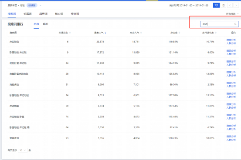
Task: Open the rows-per-page dropdown showing 10
Action: pos(23,150)
